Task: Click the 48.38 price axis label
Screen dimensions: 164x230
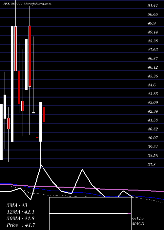Action: click(x=153, y=41)
